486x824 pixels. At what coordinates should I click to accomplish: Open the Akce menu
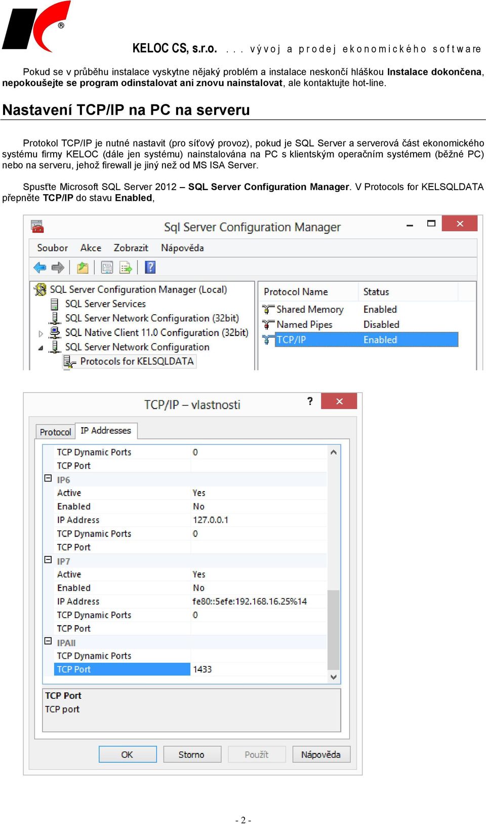91,248
